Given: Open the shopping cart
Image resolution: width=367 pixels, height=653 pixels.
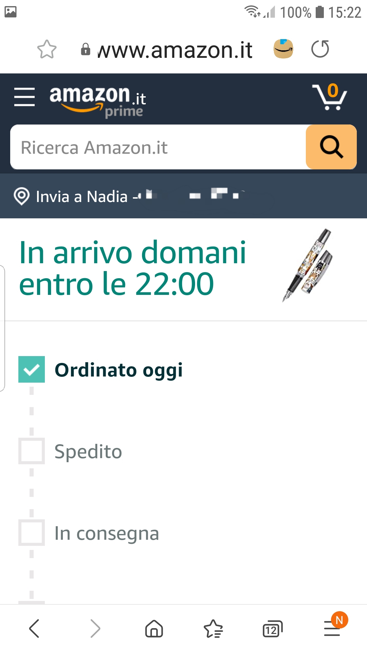Looking at the screenshot, I should (x=330, y=97).
